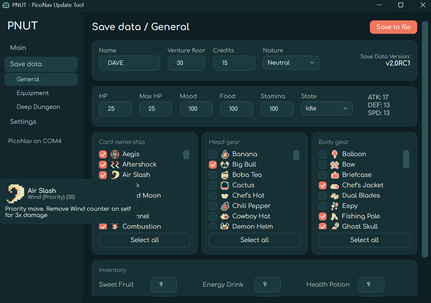Click the Cactus head gear icon

[x=225, y=185]
